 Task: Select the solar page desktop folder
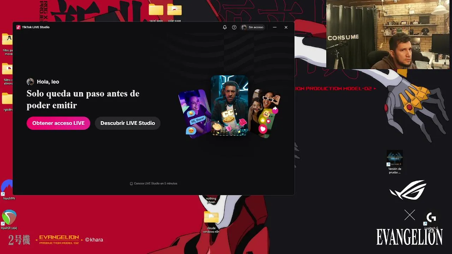(x=174, y=12)
